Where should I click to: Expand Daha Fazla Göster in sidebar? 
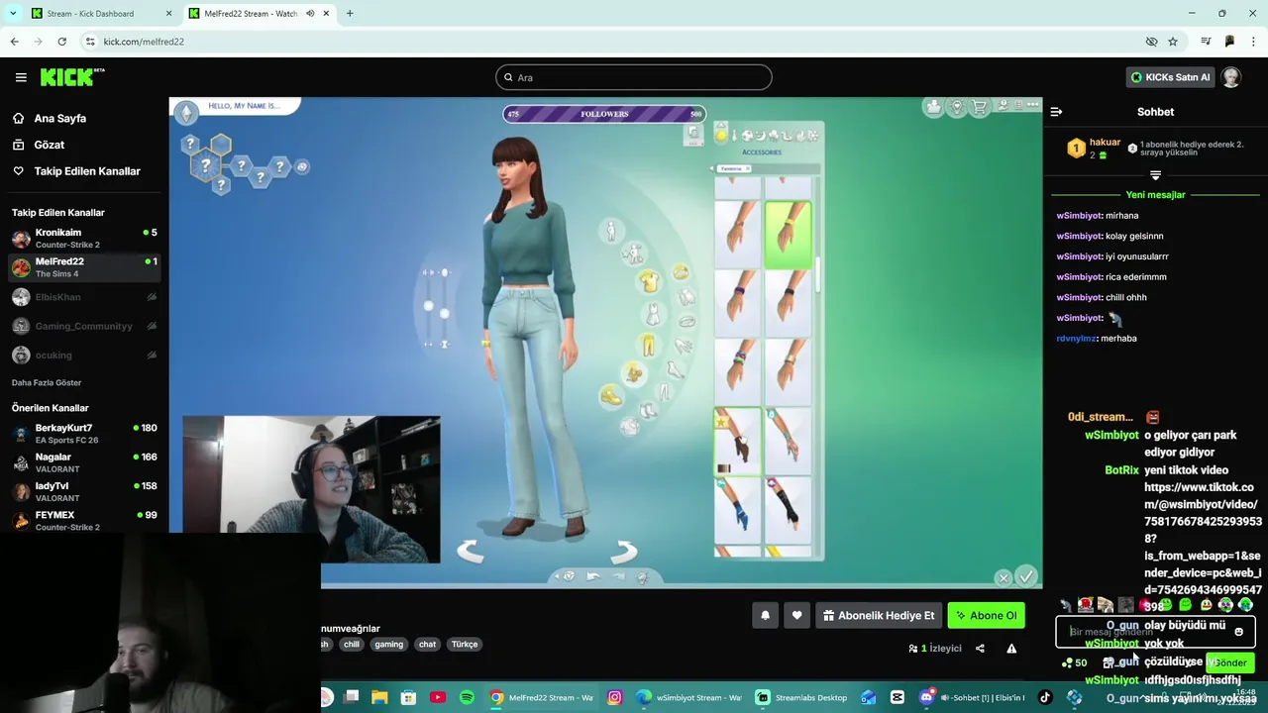click(47, 382)
